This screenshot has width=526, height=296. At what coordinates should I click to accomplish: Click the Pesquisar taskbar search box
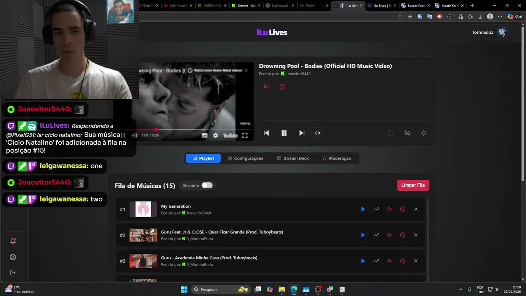221,289
